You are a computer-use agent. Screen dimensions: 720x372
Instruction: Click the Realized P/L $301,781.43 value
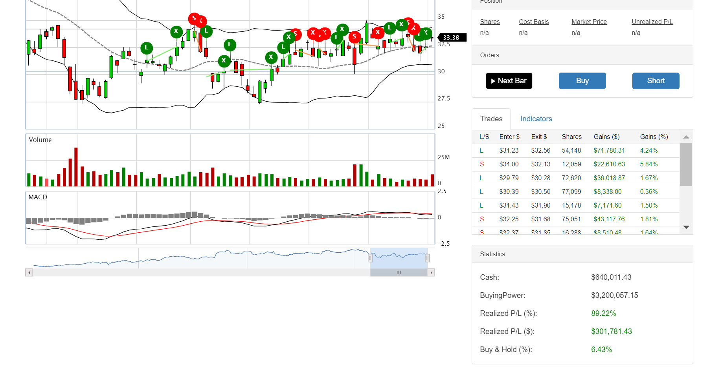click(x=612, y=332)
